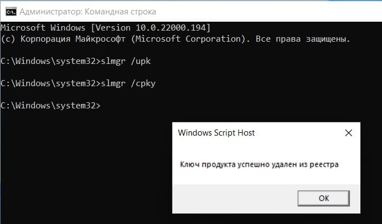Click the OK button in the dialog
The width and height of the screenshot is (382, 224).
[x=324, y=198]
